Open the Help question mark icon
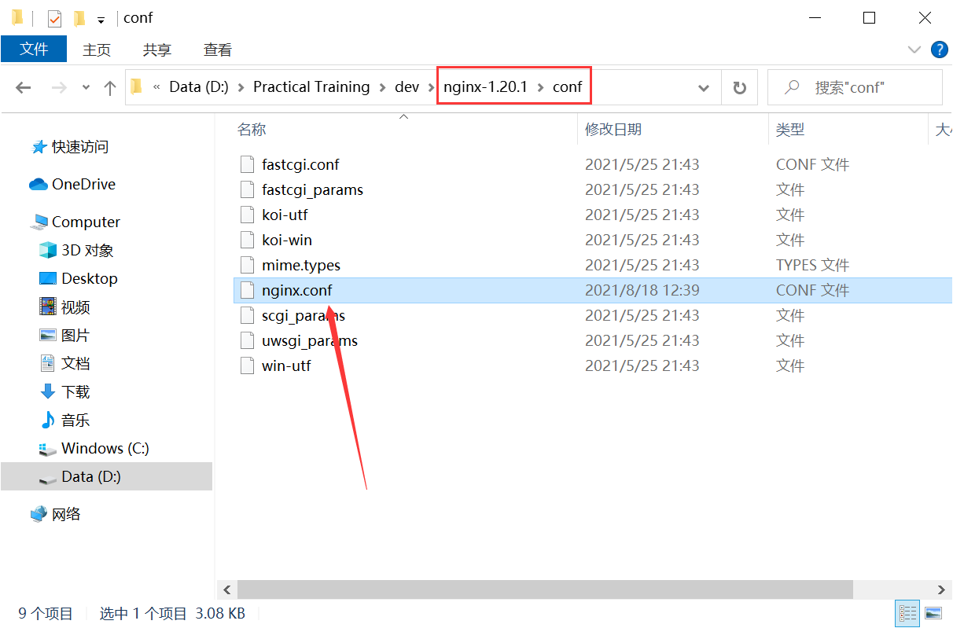Image resolution: width=953 pixels, height=628 pixels. [x=939, y=50]
